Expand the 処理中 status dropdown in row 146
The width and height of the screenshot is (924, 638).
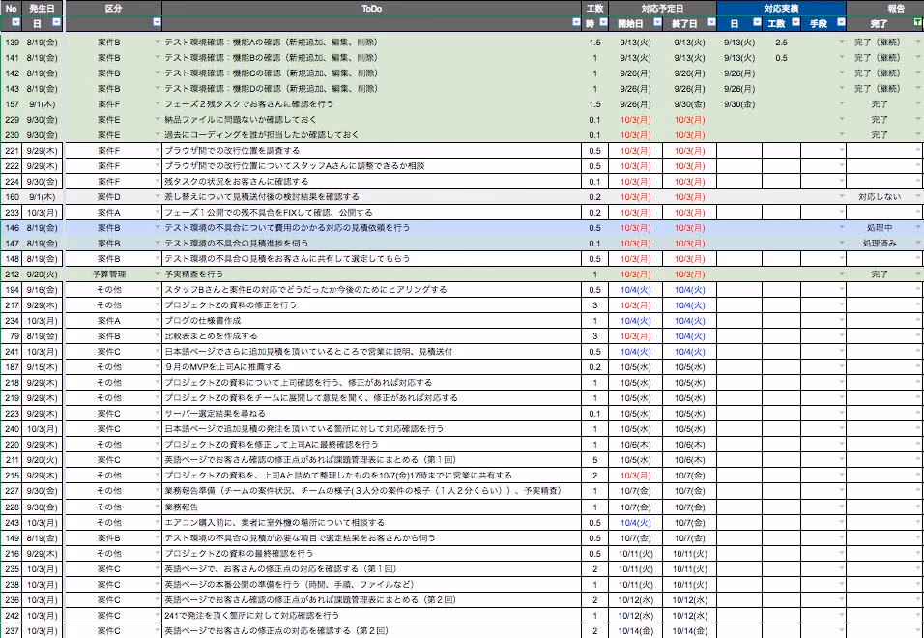click(917, 228)
